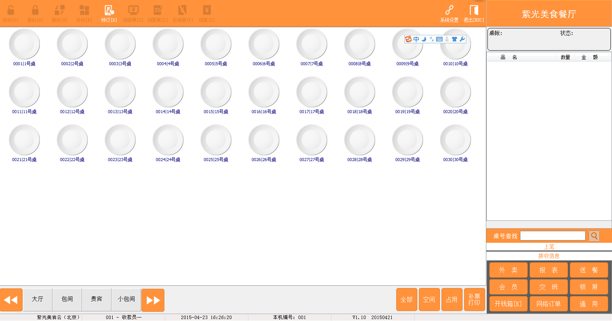Click the 换台[H] switch-table icon
The image size is (612, 321).
pyautogui.click(x=59, y=11)
